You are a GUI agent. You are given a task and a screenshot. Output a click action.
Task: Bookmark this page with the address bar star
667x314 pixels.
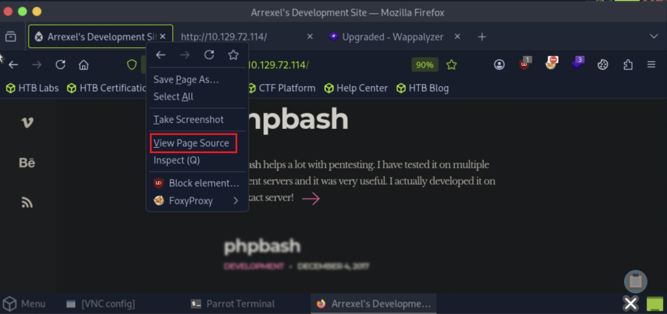point(451,64)
